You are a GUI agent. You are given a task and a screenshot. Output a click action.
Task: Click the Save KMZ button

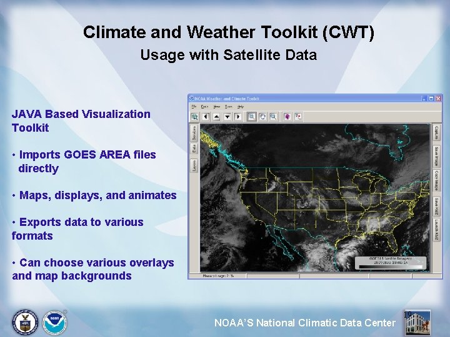pyautogui.click(x=436, y=207)
